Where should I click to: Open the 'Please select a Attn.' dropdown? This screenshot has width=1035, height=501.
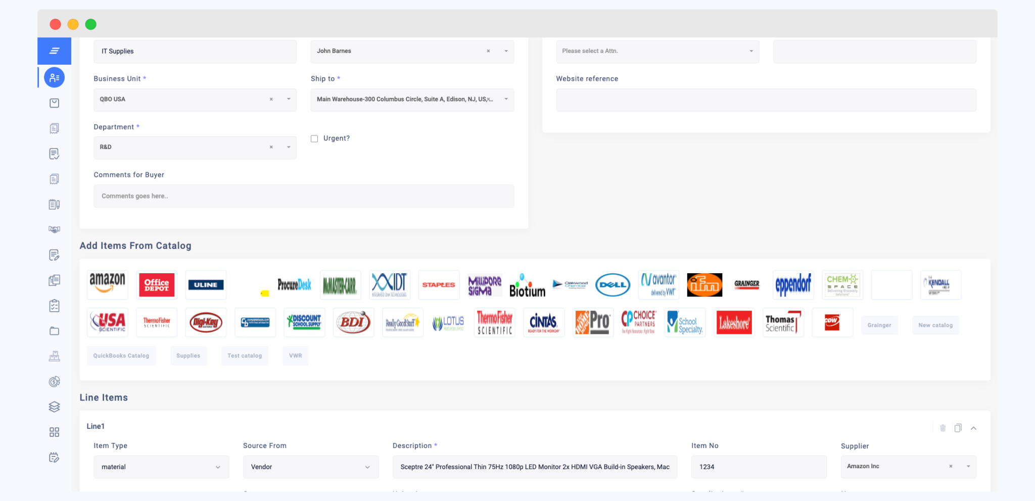pos(657,51)
